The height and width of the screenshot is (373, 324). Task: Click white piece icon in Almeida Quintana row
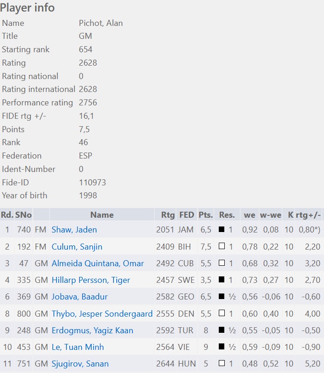[222, 263]
